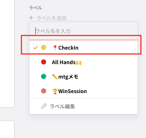Screen dimensions: 146x138
Task: Focus the ラベル名を入力 search field
Action: (x=84, y=31)
